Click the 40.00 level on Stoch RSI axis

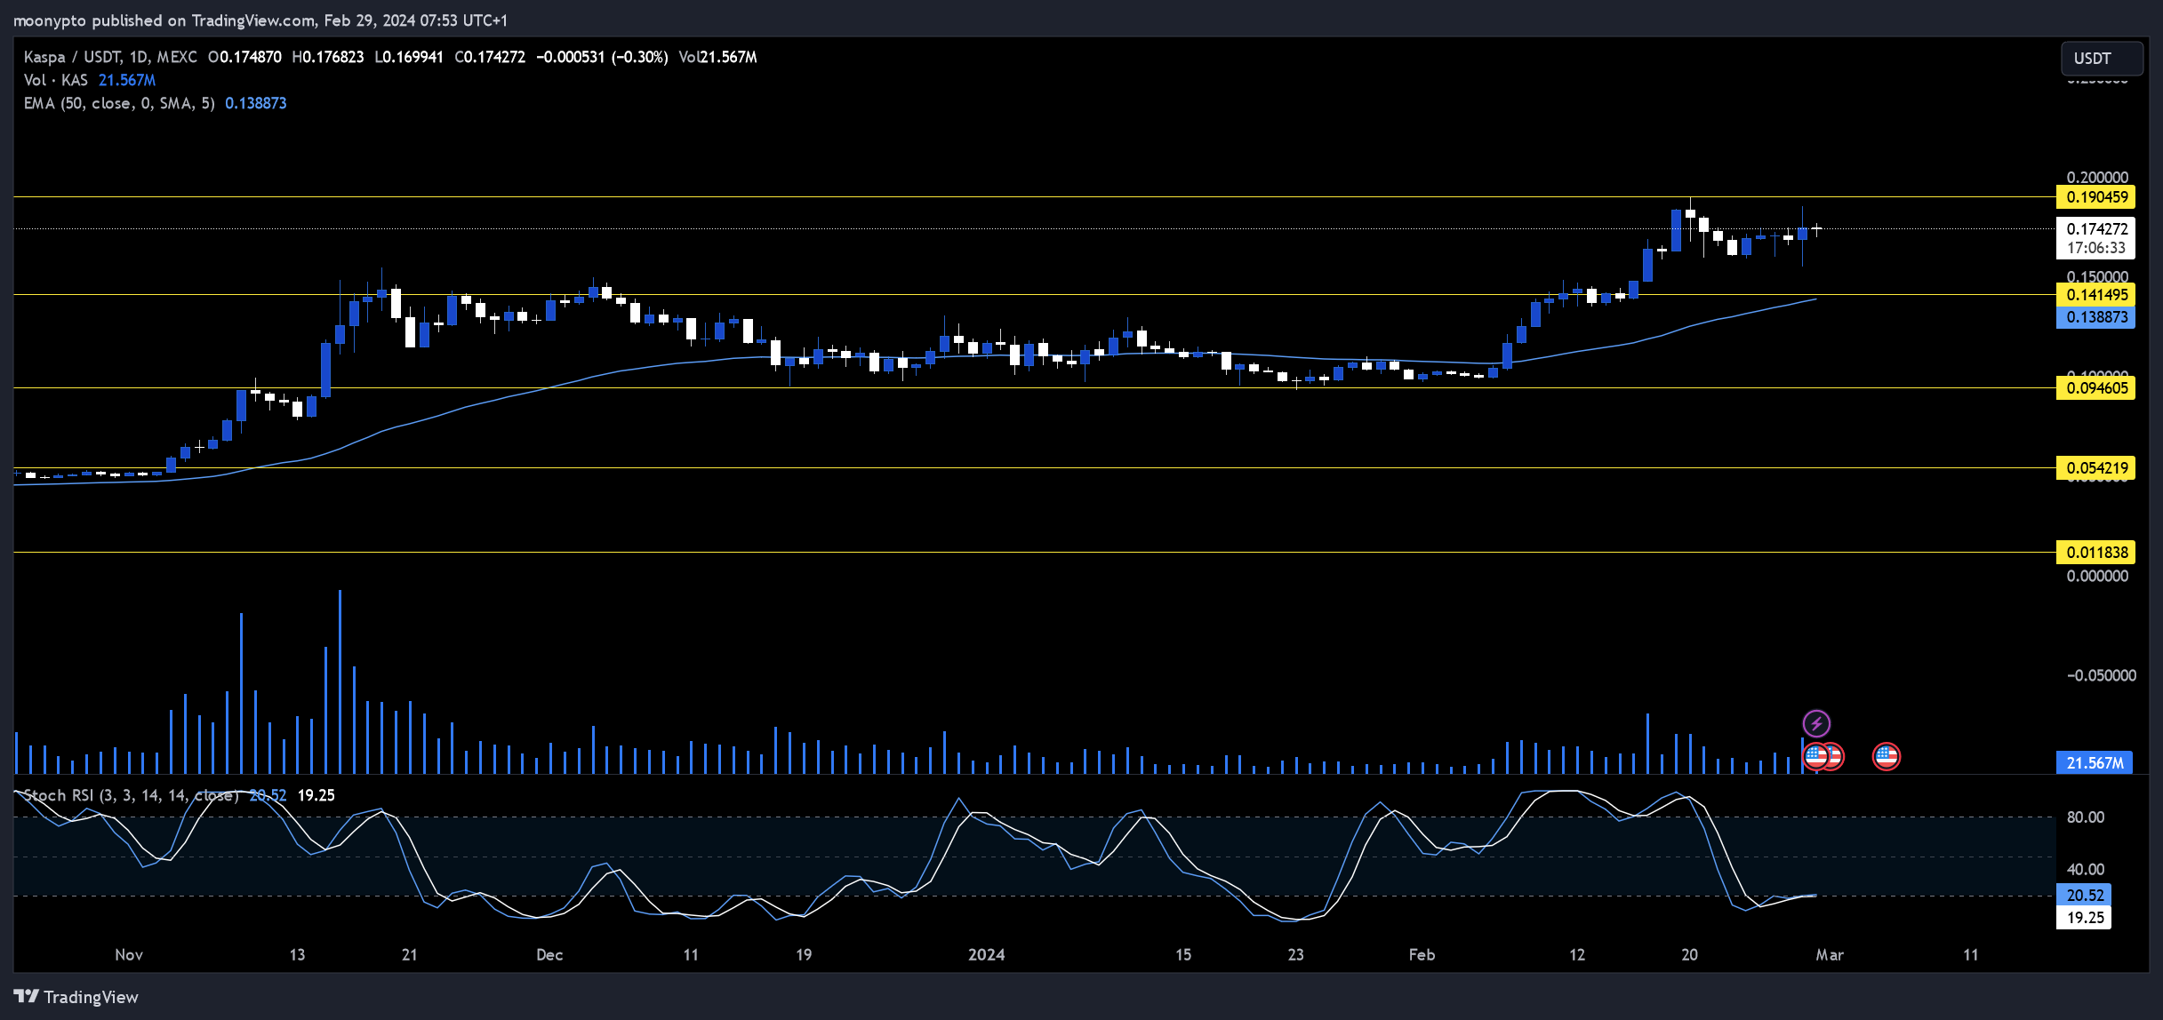[x=2085, y=870]
